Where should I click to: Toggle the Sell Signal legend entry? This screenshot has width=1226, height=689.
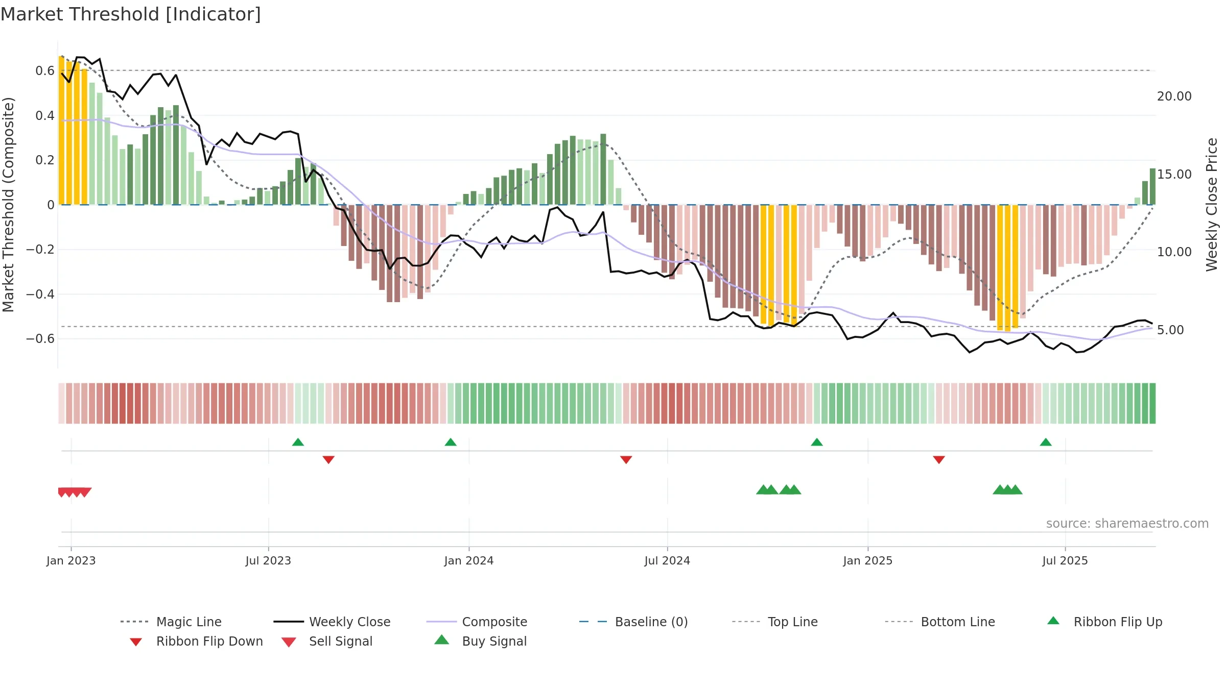(327, 641)
